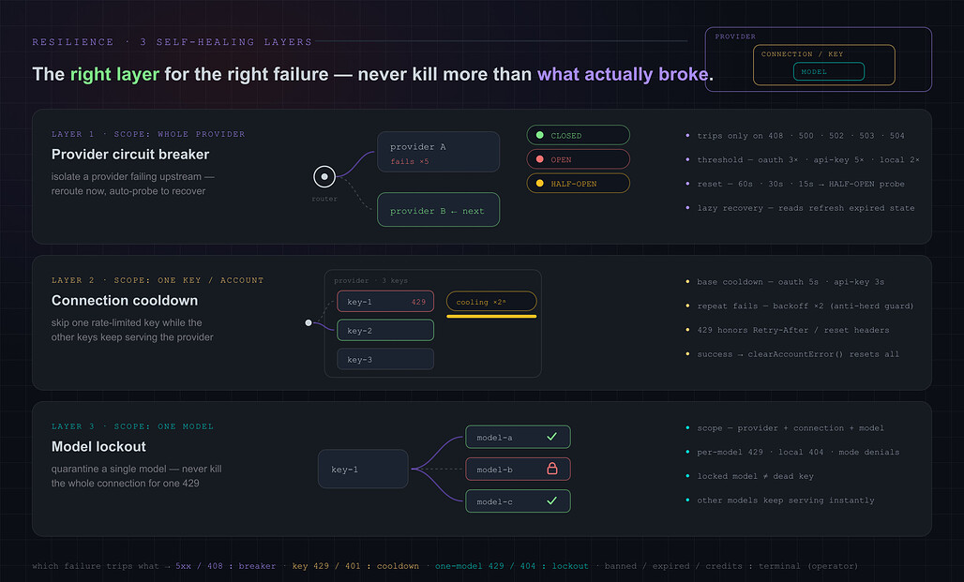Click the yellow HALF-OPEN status dot

coord(540,183)
